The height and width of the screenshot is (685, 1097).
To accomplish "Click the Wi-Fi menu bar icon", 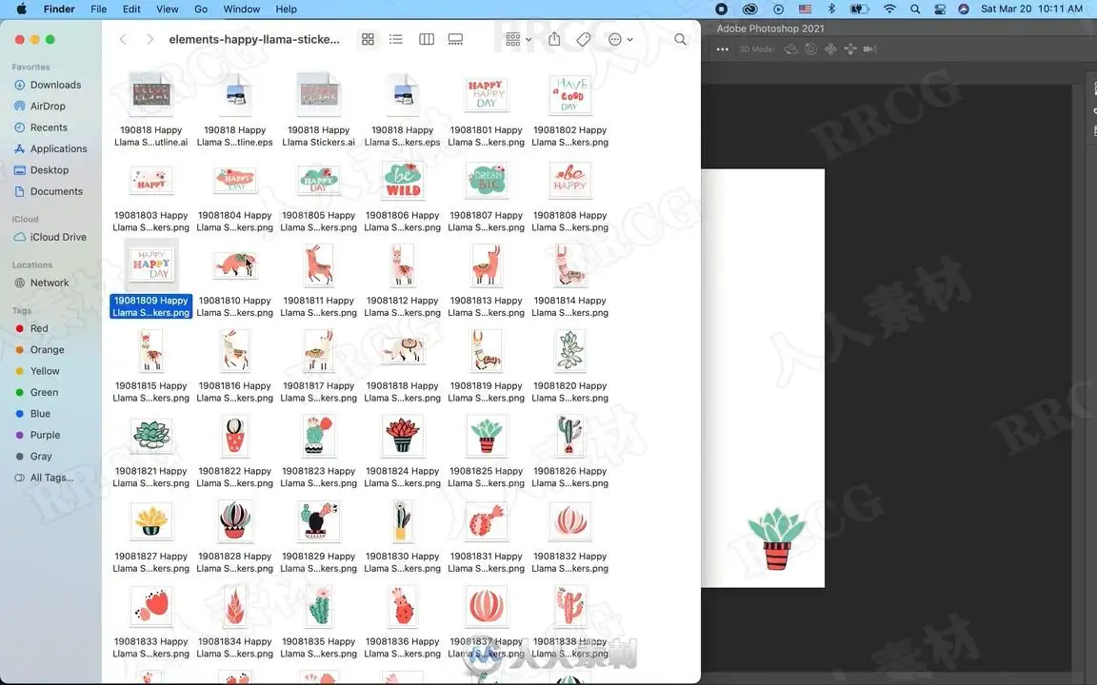I will (889, 10).
